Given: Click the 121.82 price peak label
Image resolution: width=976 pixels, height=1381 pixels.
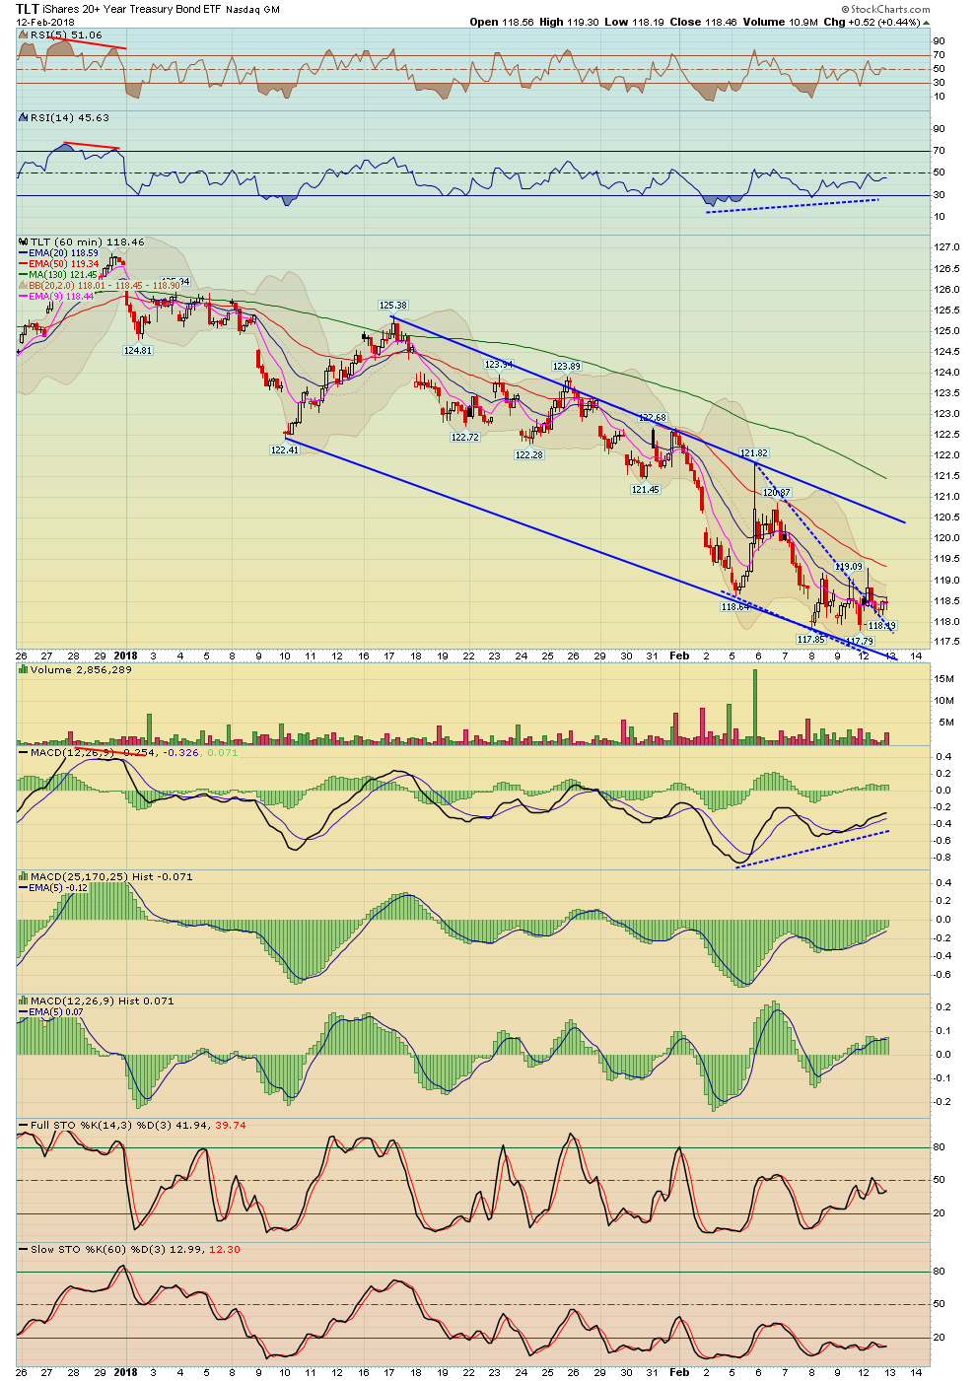Looking at the screenshot, I should point(754,453).
